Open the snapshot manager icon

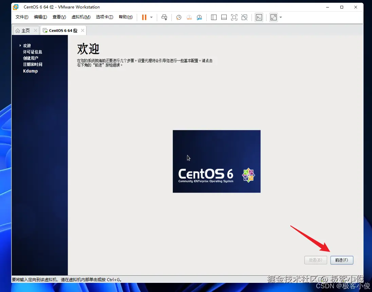[x=199, y=17]
